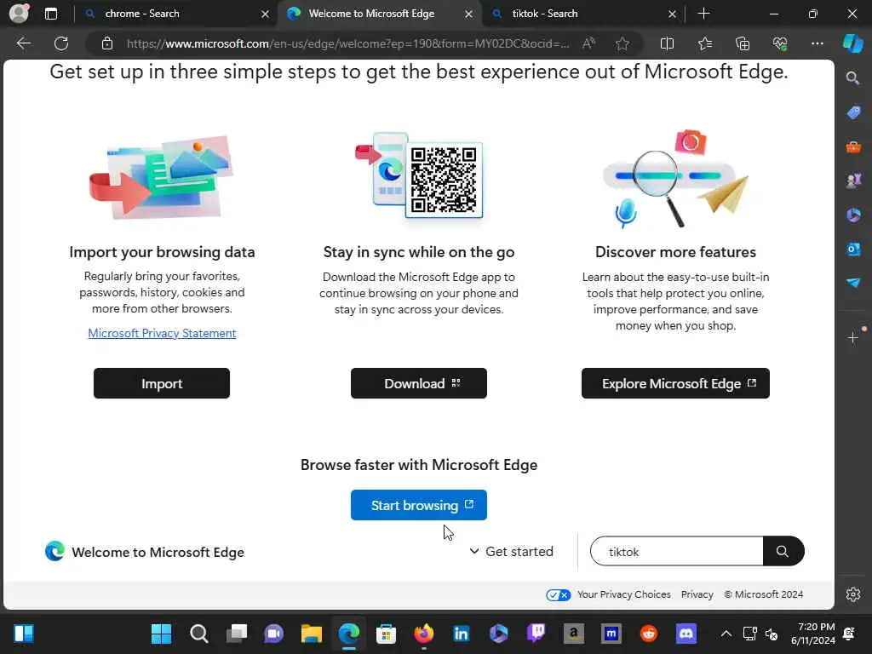872x654 pixels.
Task: View site information lock icon
Action: click(107, 43)
